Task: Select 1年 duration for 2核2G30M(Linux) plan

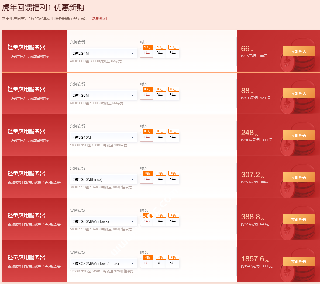Action: click(x=147, y=179)
